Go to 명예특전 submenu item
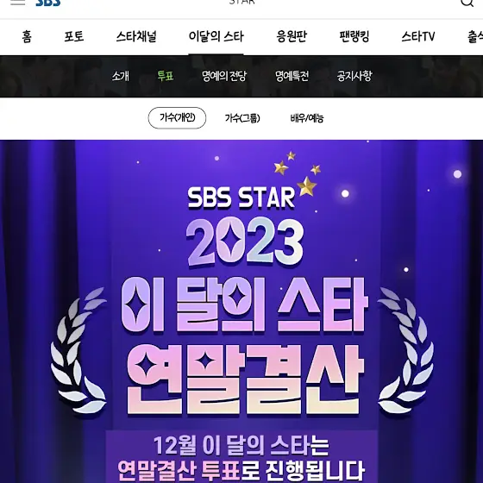The image size is (483, 483). click(x=292, y=76)
